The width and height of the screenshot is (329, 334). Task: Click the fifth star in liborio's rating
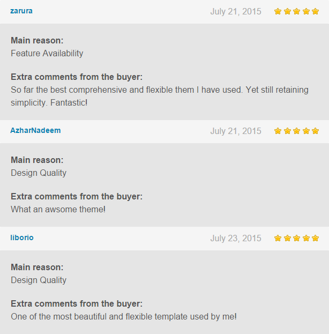click(315, 238)
